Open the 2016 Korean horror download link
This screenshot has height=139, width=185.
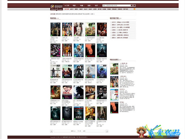coord(121,27)
